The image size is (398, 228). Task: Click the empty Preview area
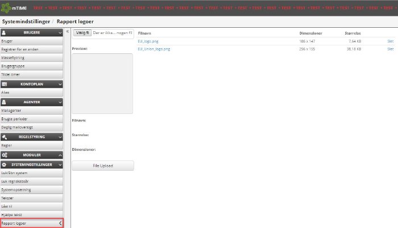click(102, 83)
